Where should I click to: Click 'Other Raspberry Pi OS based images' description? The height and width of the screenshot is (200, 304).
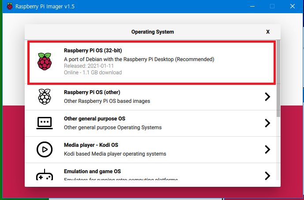coord(107,101)
